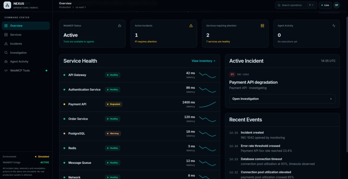This screenshot has width=348, height=179.
Task: Open Services in the sidebar
Action: point(26,35)
